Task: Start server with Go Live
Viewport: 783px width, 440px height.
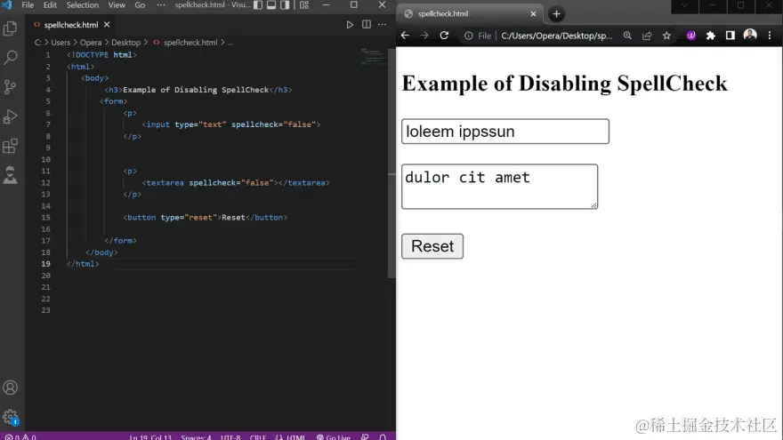Action: click(x=333, y=436)
